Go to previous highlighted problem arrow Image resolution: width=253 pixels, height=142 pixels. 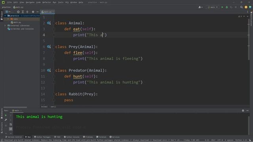tap(244, 17)
